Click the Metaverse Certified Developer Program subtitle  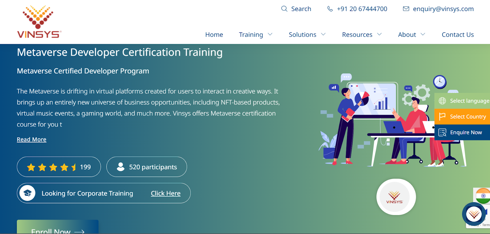[x=83, y=71]
